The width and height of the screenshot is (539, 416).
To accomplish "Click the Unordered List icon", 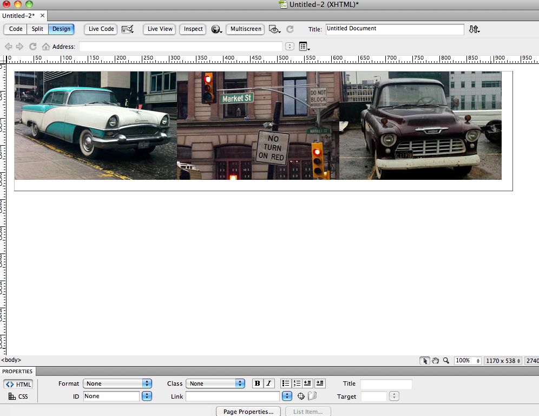I will click(x=286, y=383).
